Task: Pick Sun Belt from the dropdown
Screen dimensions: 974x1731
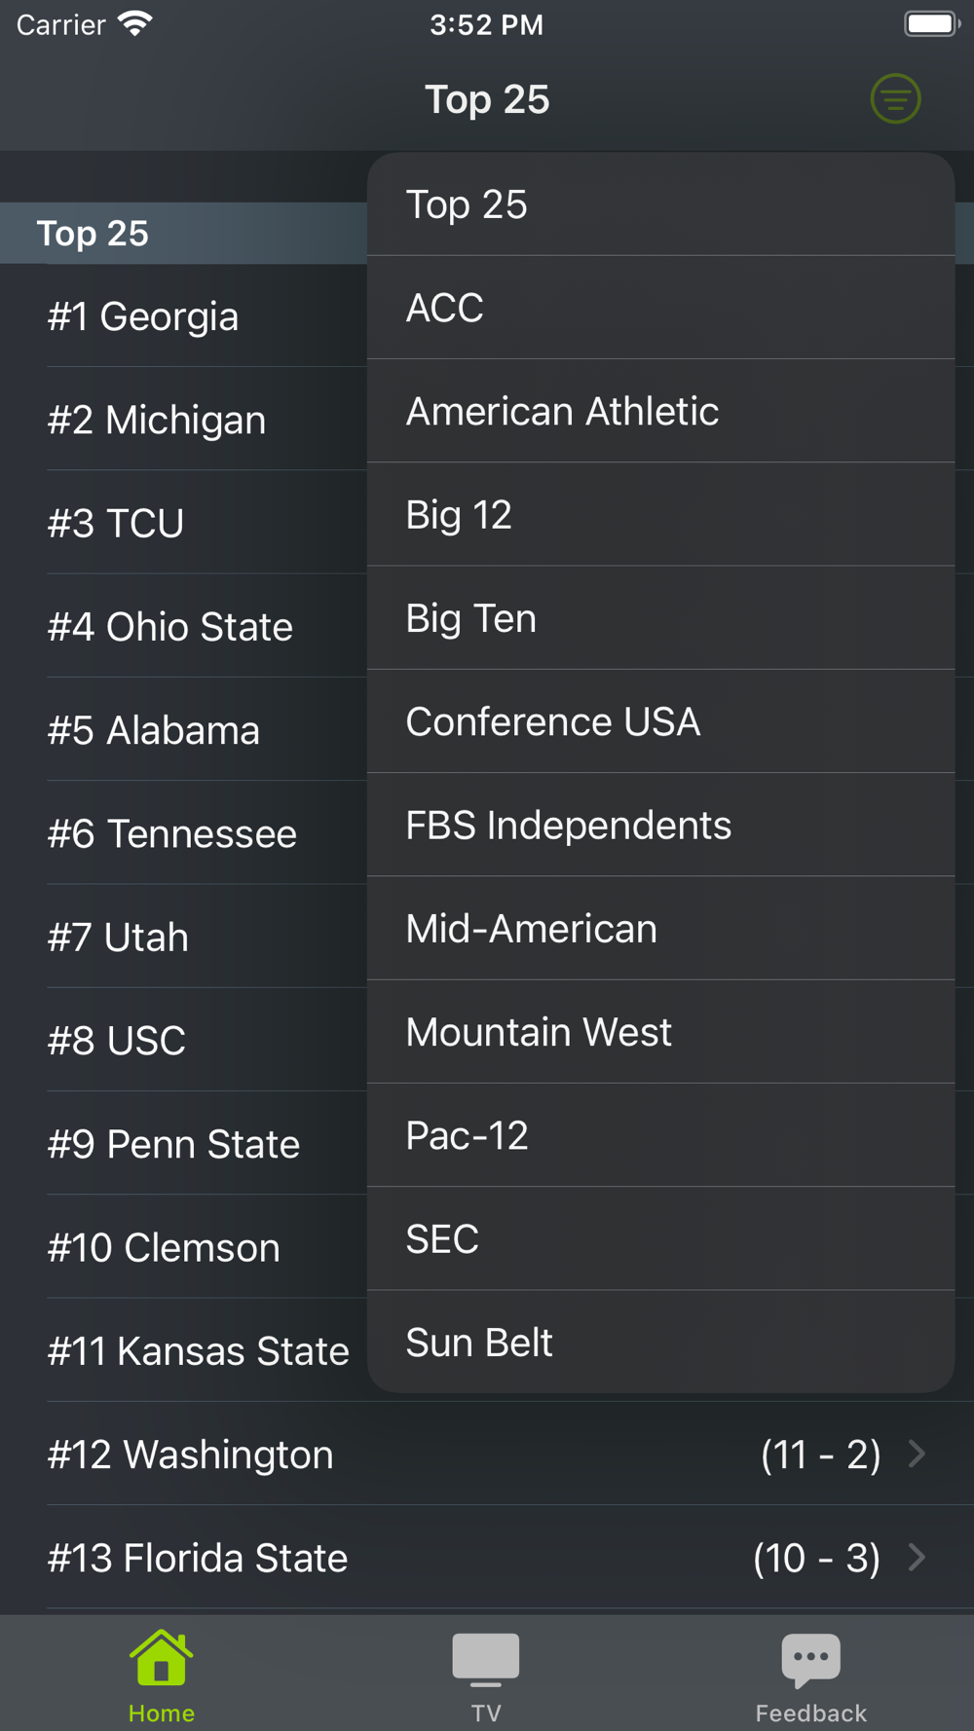Action: click(660, 1342)
